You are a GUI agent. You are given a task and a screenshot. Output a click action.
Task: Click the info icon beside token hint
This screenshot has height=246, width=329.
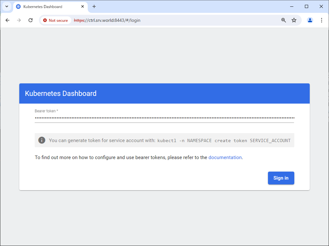42,140
